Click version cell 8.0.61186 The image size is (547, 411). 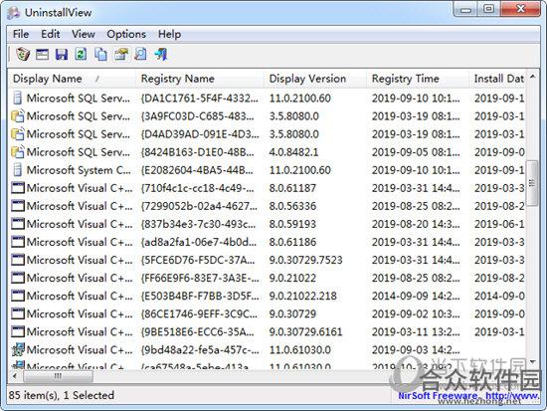tap(292, 242)
